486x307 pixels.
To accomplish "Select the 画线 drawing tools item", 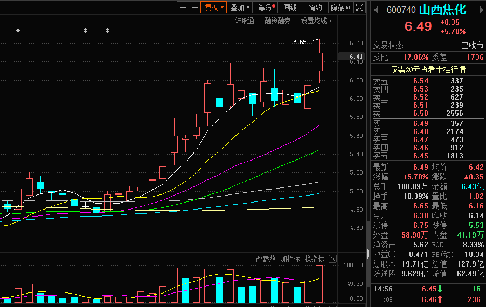I will click(x=290, y=8).
